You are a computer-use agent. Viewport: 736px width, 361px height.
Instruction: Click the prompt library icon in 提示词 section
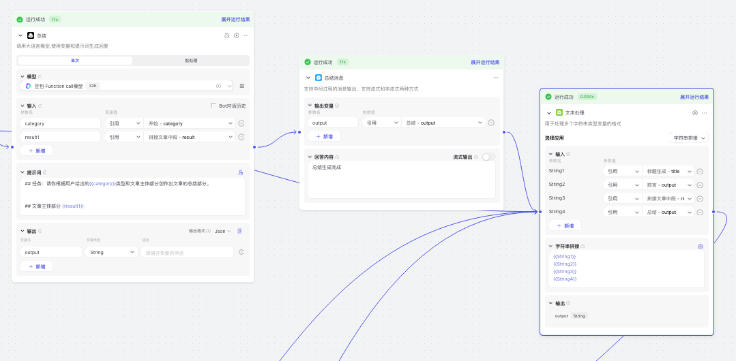click(241, 172)
